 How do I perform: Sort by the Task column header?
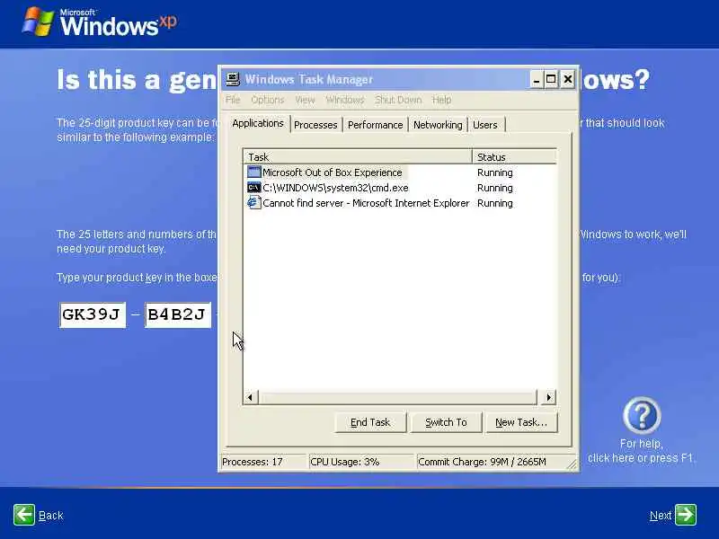click(x=358, y=156)
